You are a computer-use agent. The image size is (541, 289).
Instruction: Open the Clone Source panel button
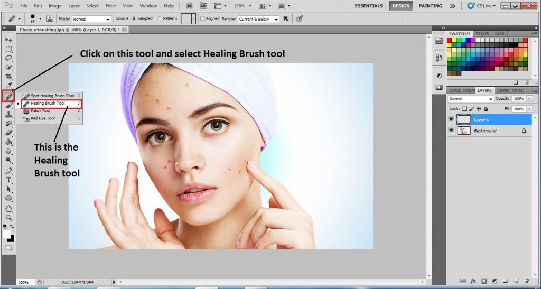50,19
